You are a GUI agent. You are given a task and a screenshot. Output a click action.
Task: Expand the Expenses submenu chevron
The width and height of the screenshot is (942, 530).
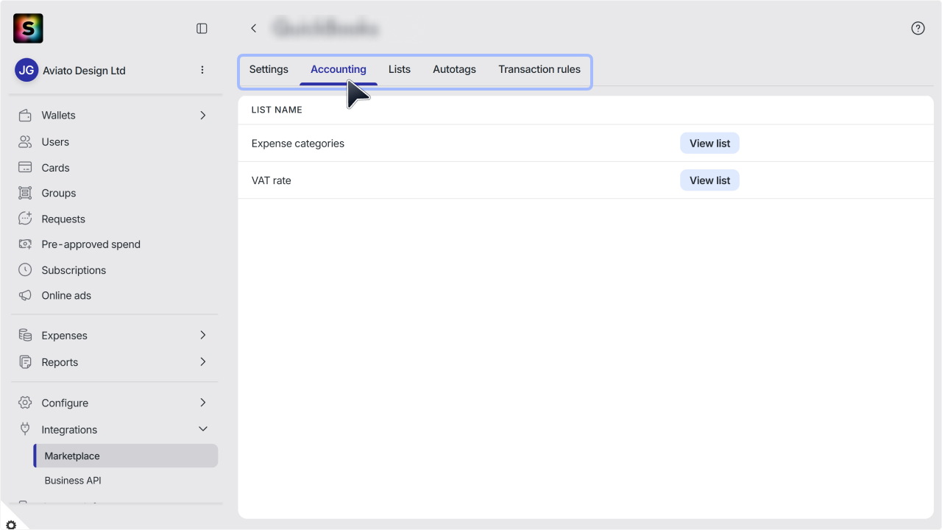(203, 336)
